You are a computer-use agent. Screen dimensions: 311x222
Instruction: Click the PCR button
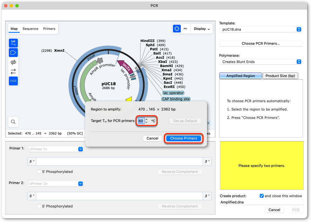(x=296, y=210)
